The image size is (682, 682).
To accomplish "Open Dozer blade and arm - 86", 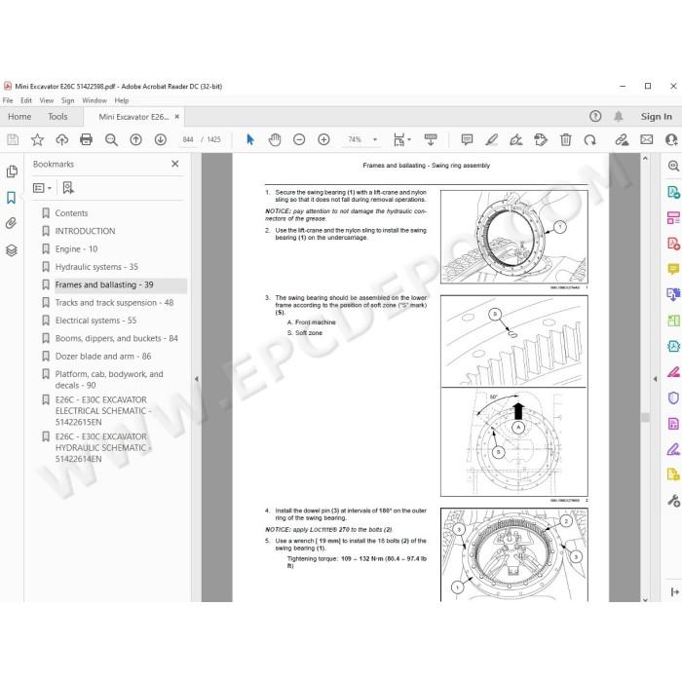I will [x=103, y=357].
